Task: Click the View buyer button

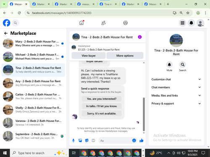Action: point(89,56)
